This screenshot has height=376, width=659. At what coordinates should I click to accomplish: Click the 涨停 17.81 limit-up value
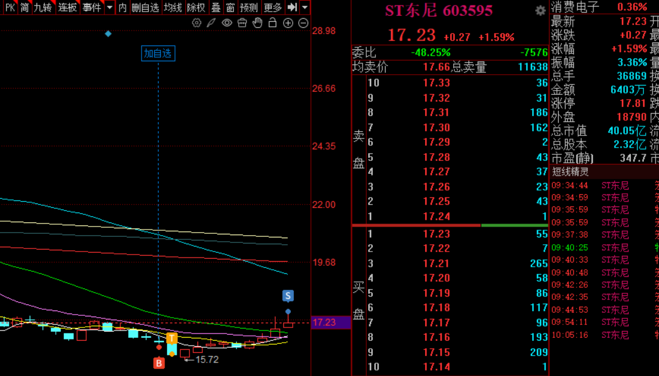pyautogui.click(x=632, y=103)
